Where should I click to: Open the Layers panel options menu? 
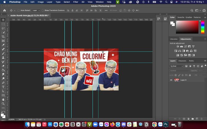tap(205, 61)
